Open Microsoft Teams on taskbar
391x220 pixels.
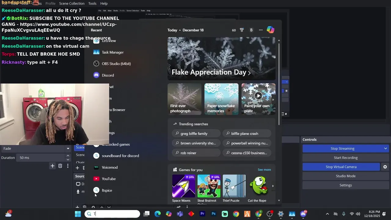coord(180,214)
